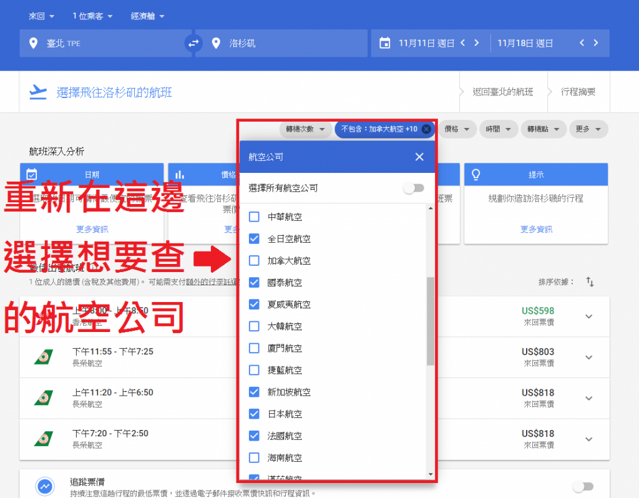Uncheck the 新加坡航空 checkbox
639x498 pixels.
pyautogui.click(x=254, y=392)
